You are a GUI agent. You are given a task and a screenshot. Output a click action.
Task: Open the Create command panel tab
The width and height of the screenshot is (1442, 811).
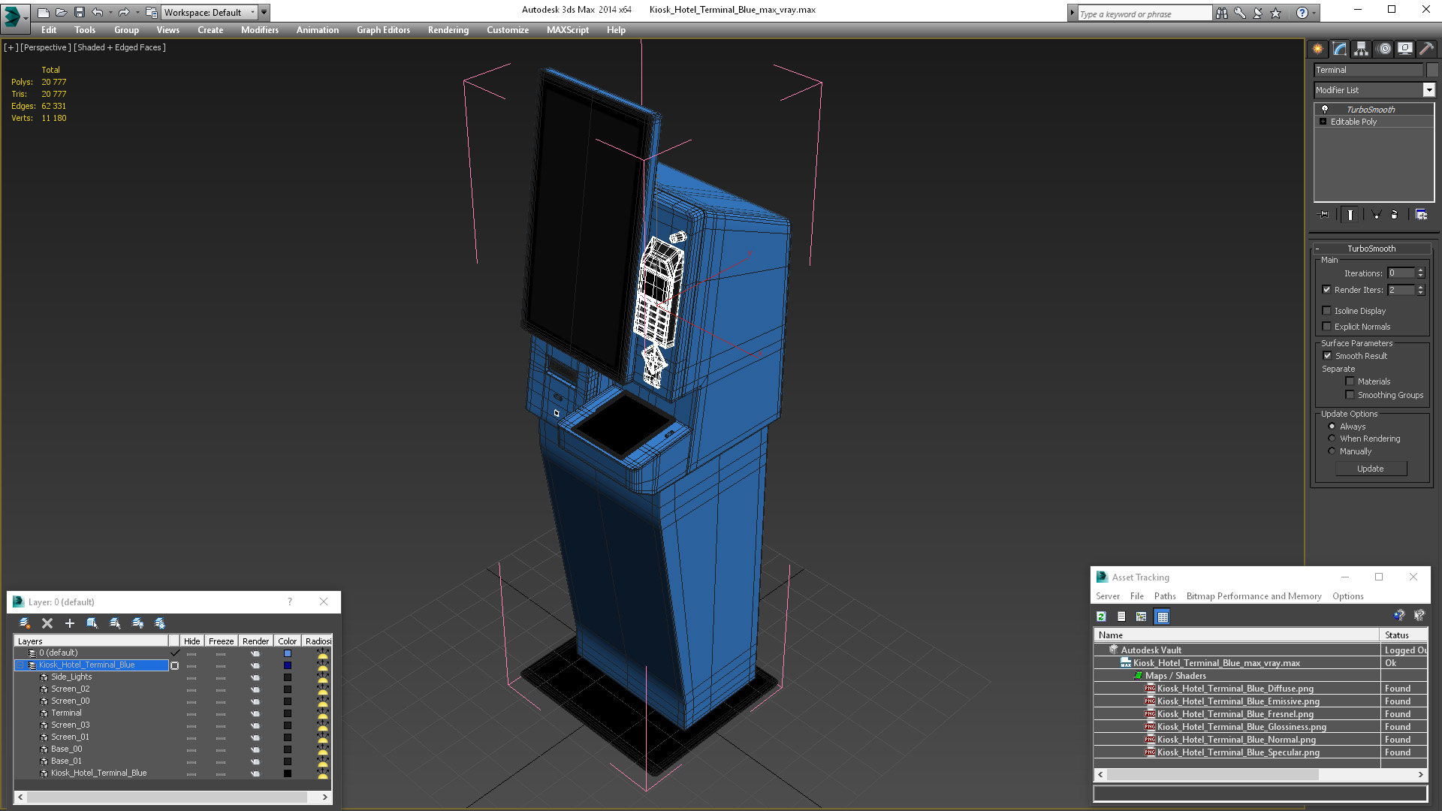pyautogui.click(x=1318, y=49)
